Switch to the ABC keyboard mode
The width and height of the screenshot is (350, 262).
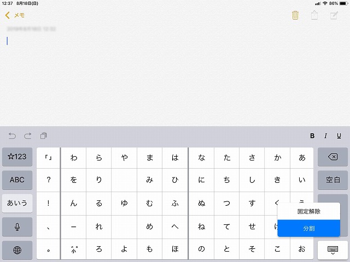(17, 180)
